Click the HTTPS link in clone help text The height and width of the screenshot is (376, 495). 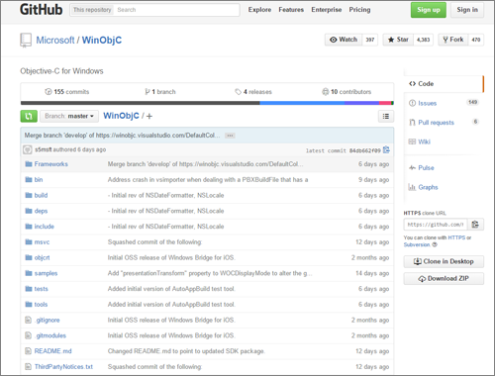point(456,237)
